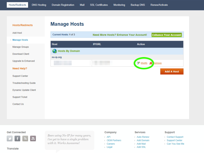Click the Enhance Your Account button

click(x=167, y=35)
